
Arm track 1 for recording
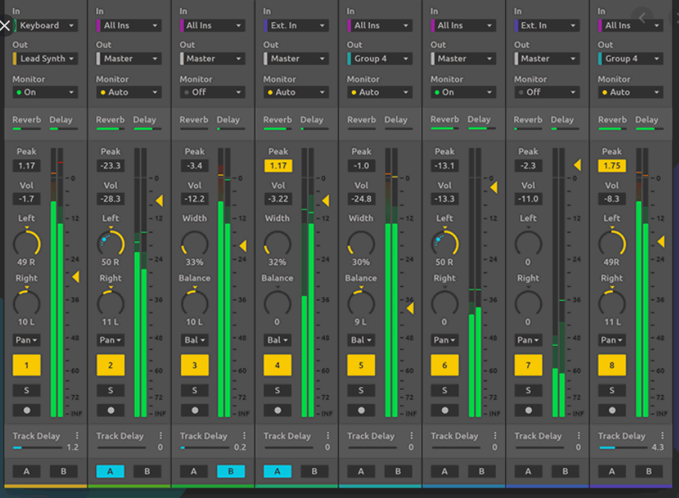(x=27, y=410)
